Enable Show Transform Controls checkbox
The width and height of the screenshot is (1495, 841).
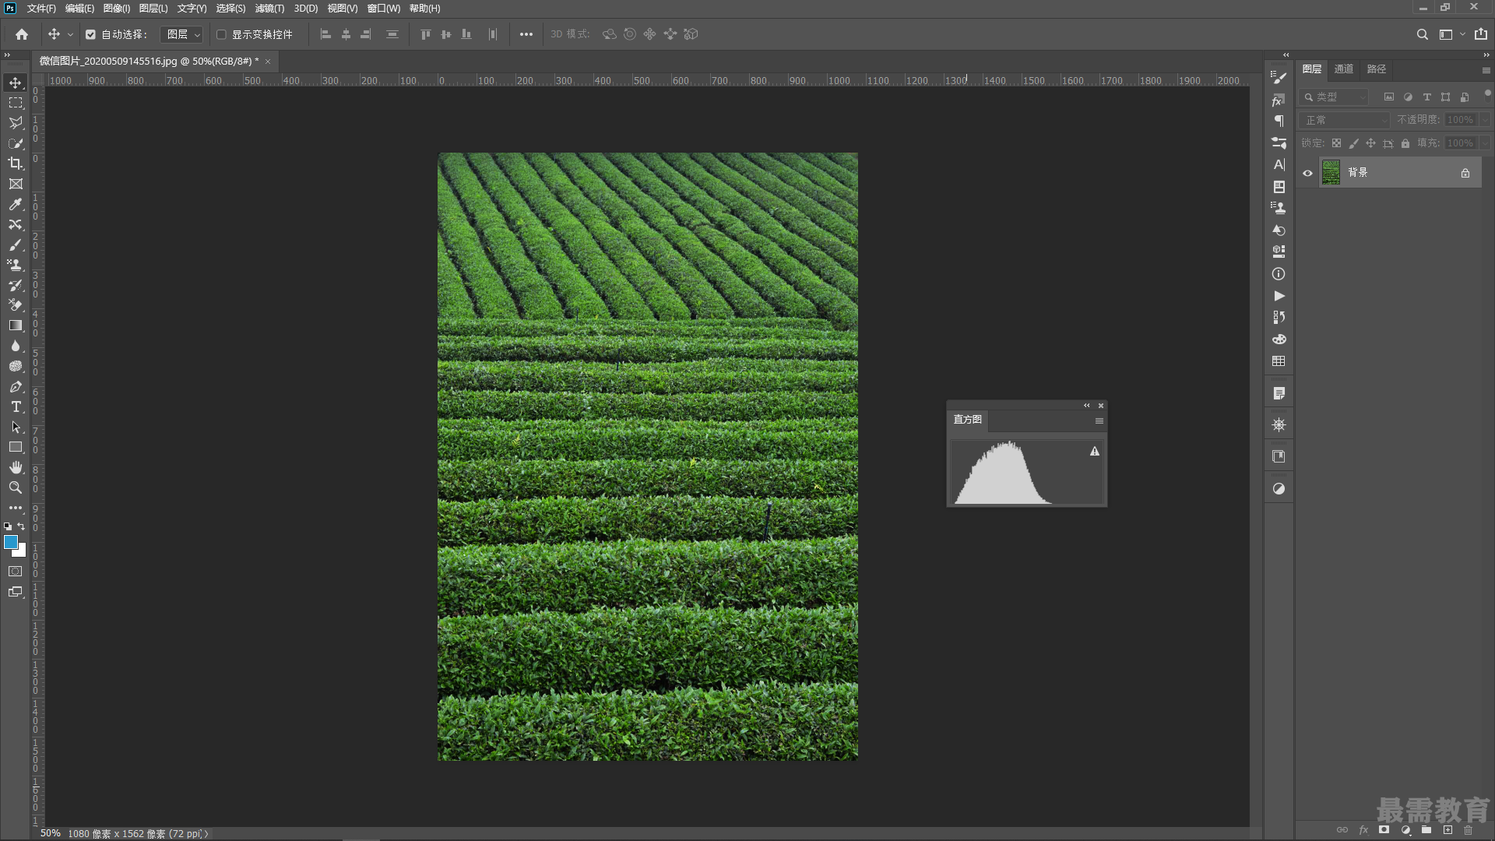tap(221, 34)
